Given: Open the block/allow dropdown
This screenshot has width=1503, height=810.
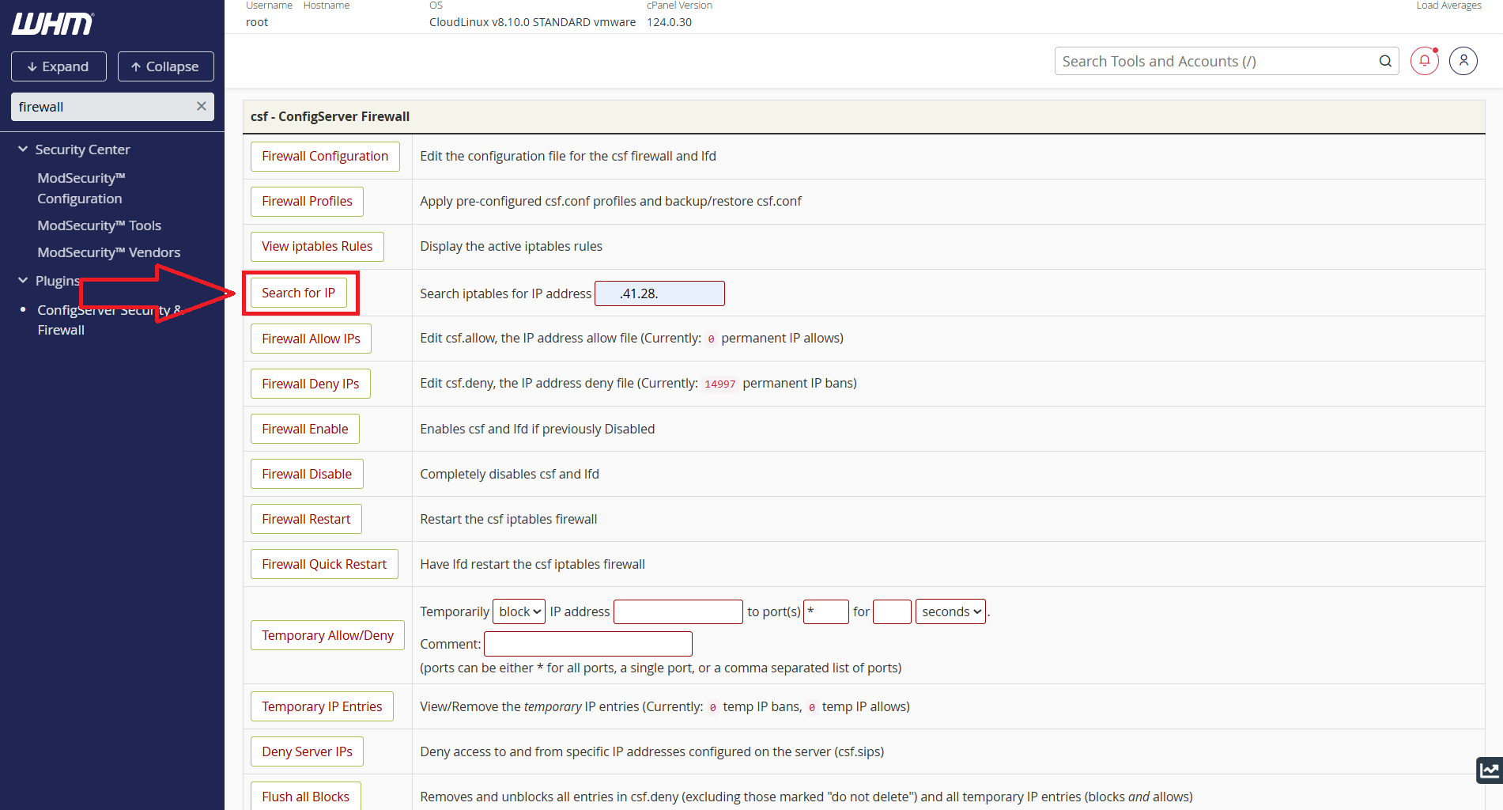Looking at the screenshot, I should [x=519, y=611].
